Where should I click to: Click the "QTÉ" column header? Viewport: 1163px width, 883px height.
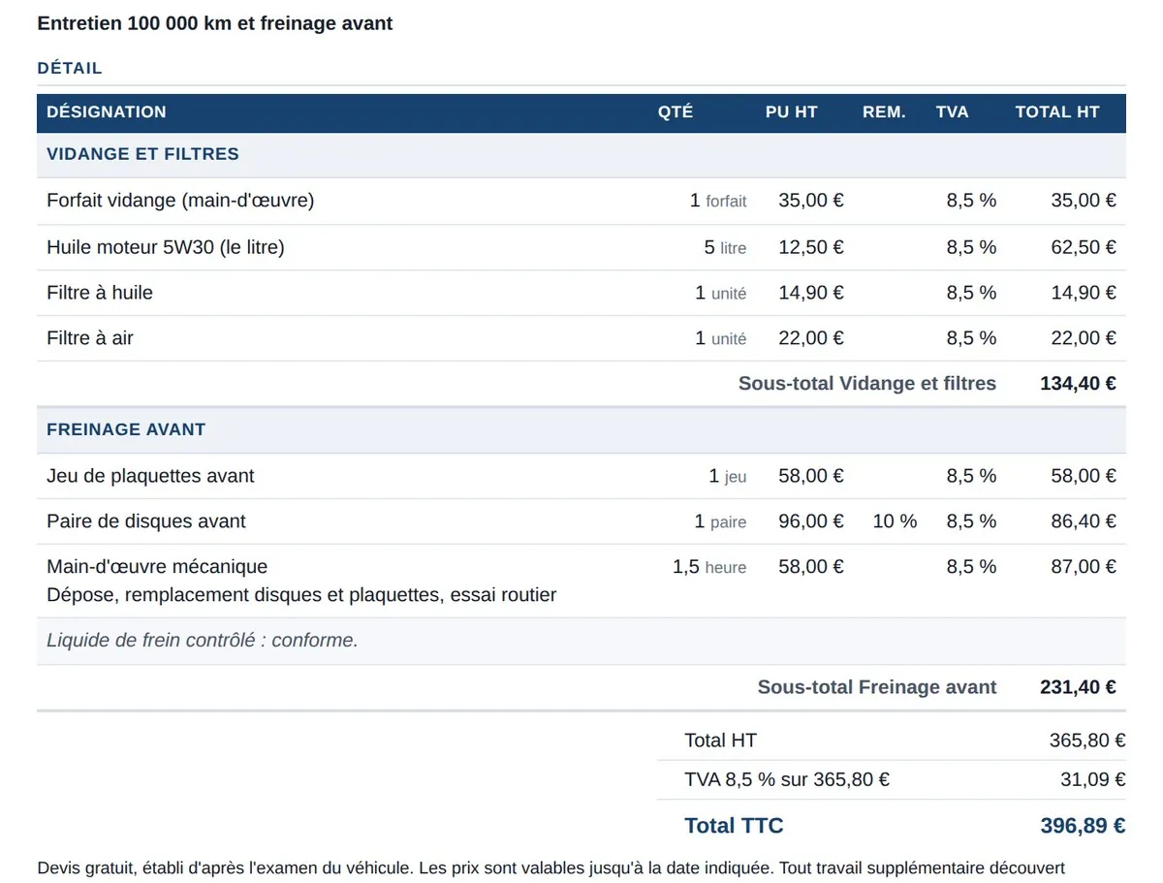click(x=676, y=112)
